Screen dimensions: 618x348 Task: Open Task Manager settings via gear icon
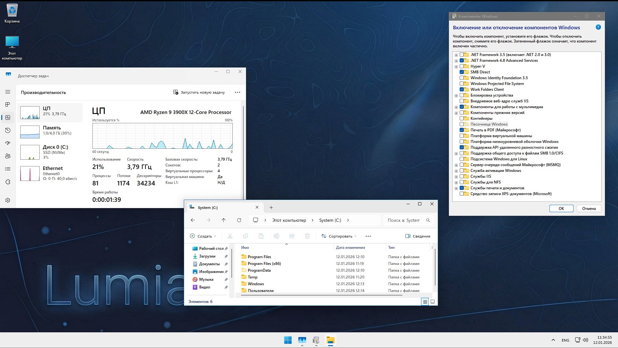click(x=8, y=200)
